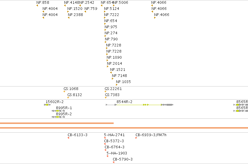
Task: Click the triangle marker under NP:858
Action: click(37, 6)
